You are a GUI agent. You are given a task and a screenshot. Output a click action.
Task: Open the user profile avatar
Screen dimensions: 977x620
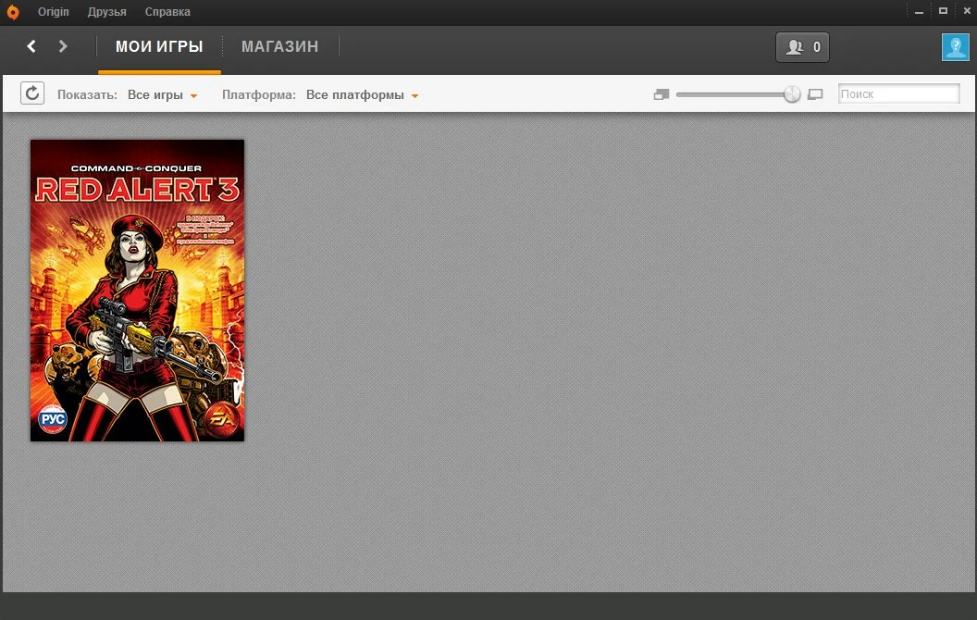pyautogui.click(x=955, y=47)
